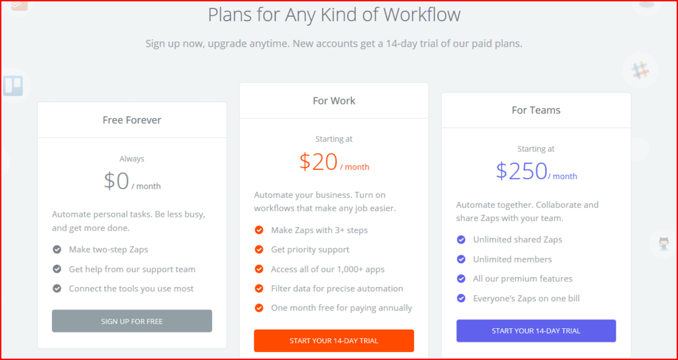Viewport: 678px width, 360px height.
Task: Select the Free Forever plan header
Action: coord(132,120)
